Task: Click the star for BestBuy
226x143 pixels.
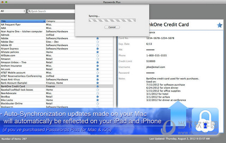Action: click(x=98, y=97)
